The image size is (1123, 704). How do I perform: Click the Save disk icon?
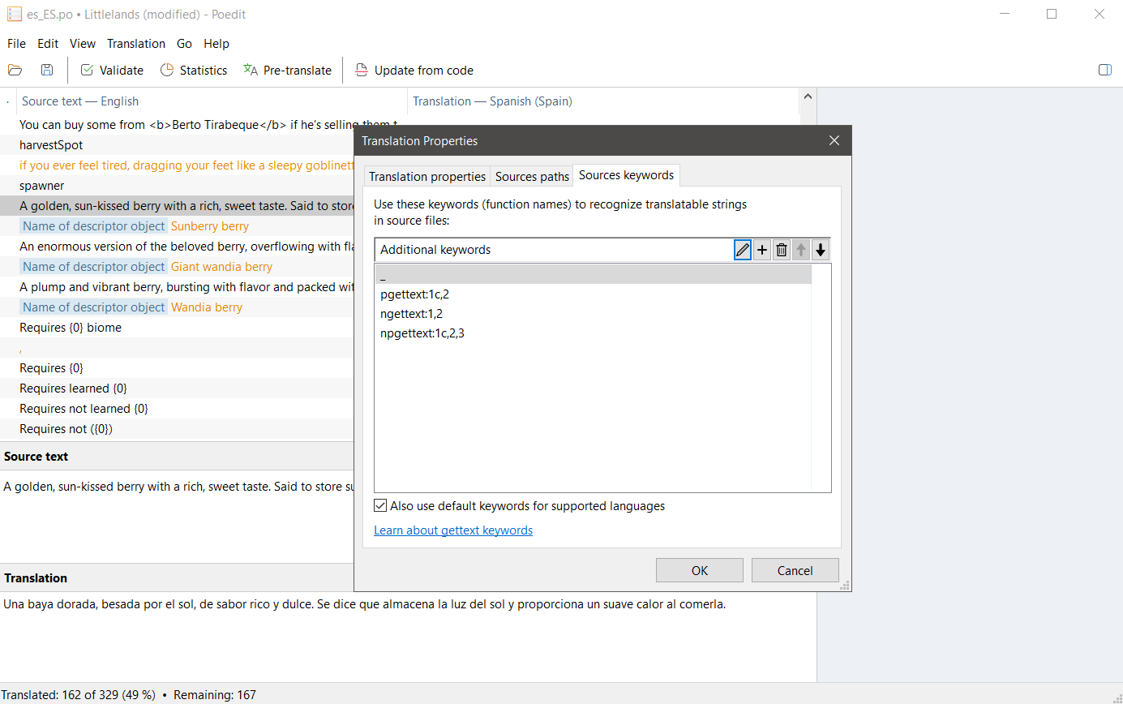tap(47, 71)
